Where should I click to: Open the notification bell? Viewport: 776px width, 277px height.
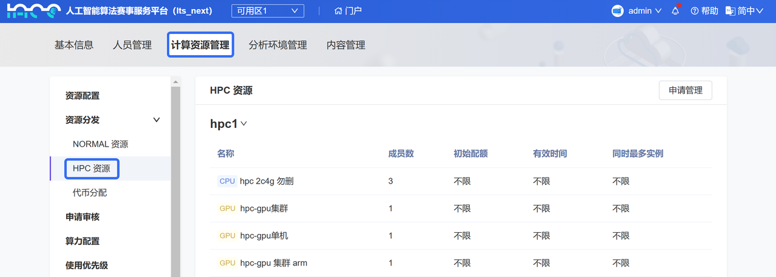675,11
